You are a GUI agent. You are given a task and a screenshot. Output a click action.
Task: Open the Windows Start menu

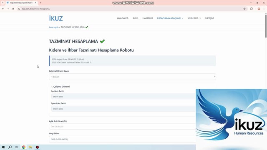(x=3, y=147)
